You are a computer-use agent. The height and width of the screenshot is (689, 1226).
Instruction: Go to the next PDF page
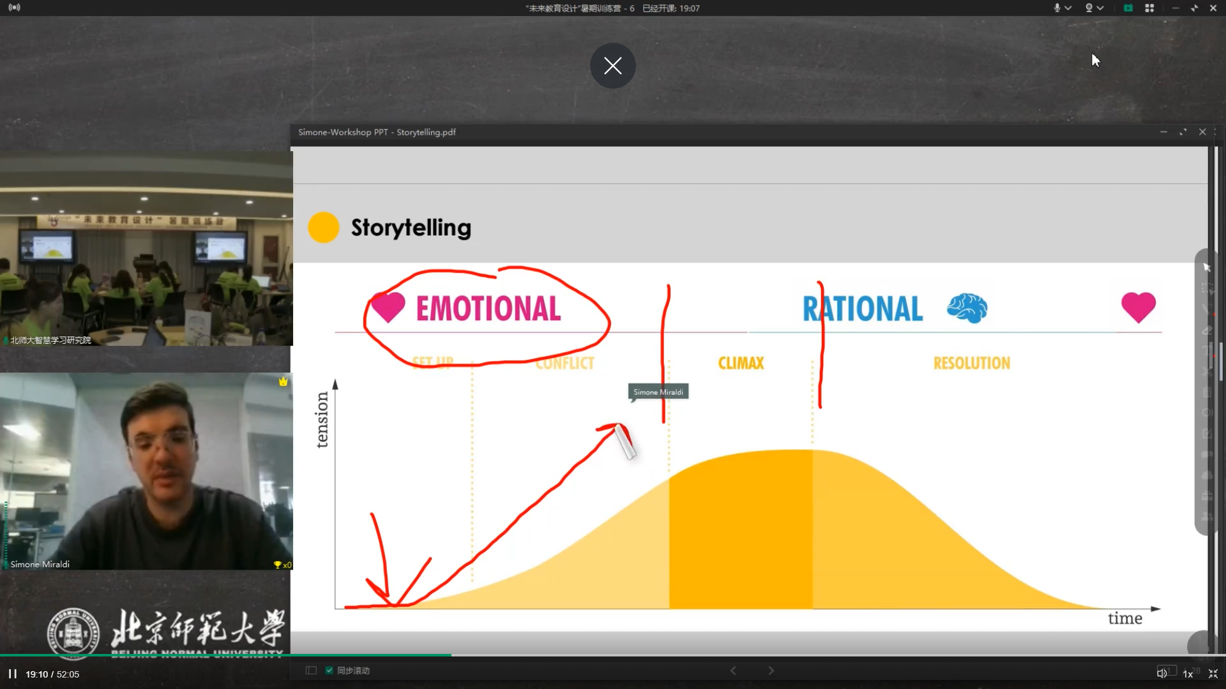click(771, 670)
